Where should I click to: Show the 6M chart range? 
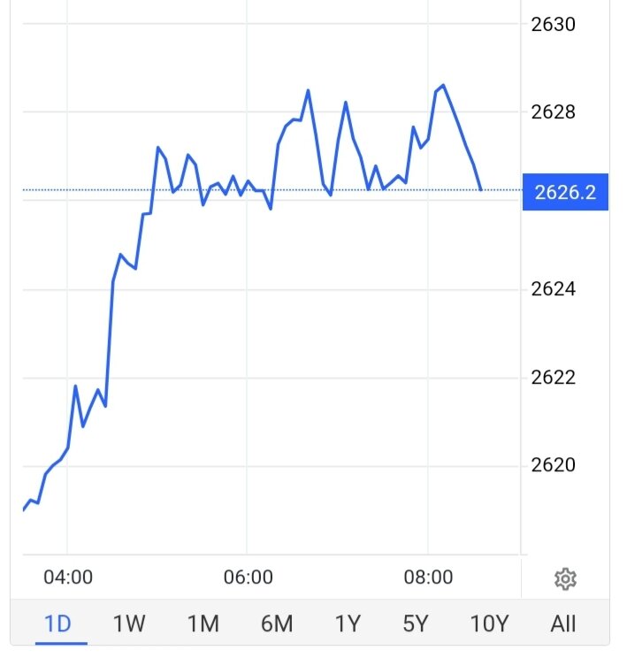click(x=277, y=624)
